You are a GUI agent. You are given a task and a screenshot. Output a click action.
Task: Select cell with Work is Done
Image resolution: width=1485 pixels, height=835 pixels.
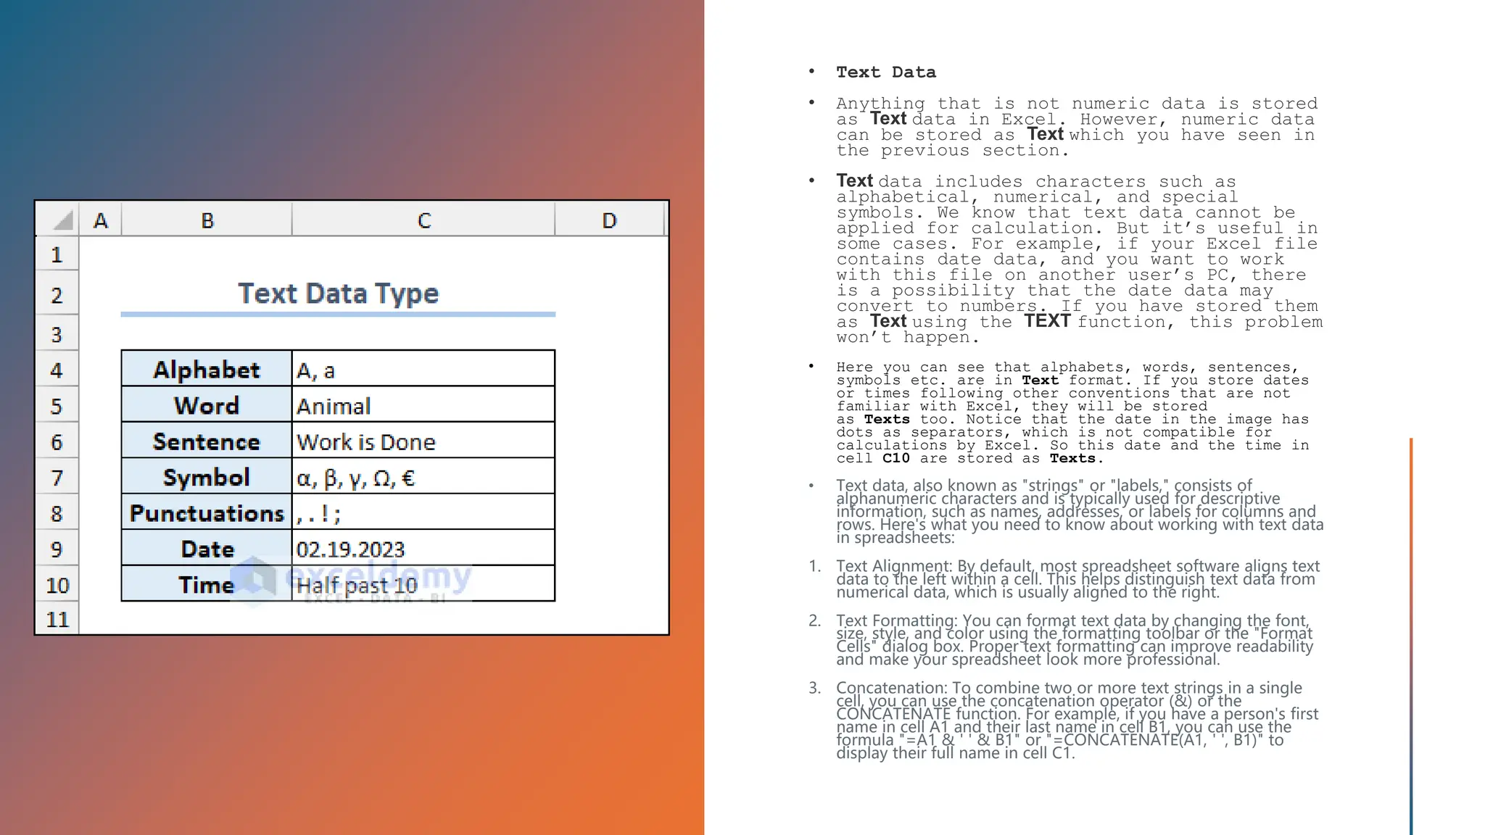(423, 442)
